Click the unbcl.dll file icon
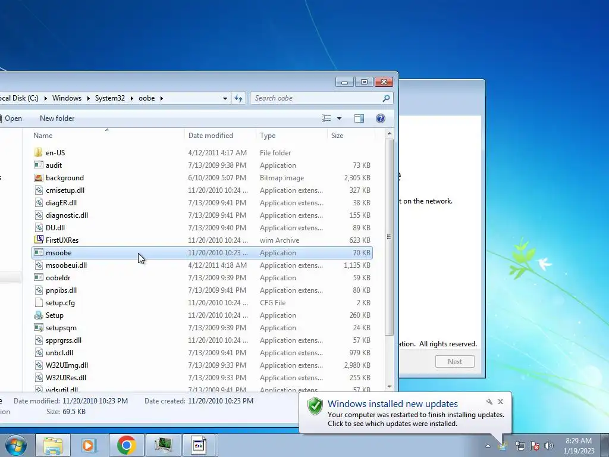The image size is (609, 457). click(39, 352)
